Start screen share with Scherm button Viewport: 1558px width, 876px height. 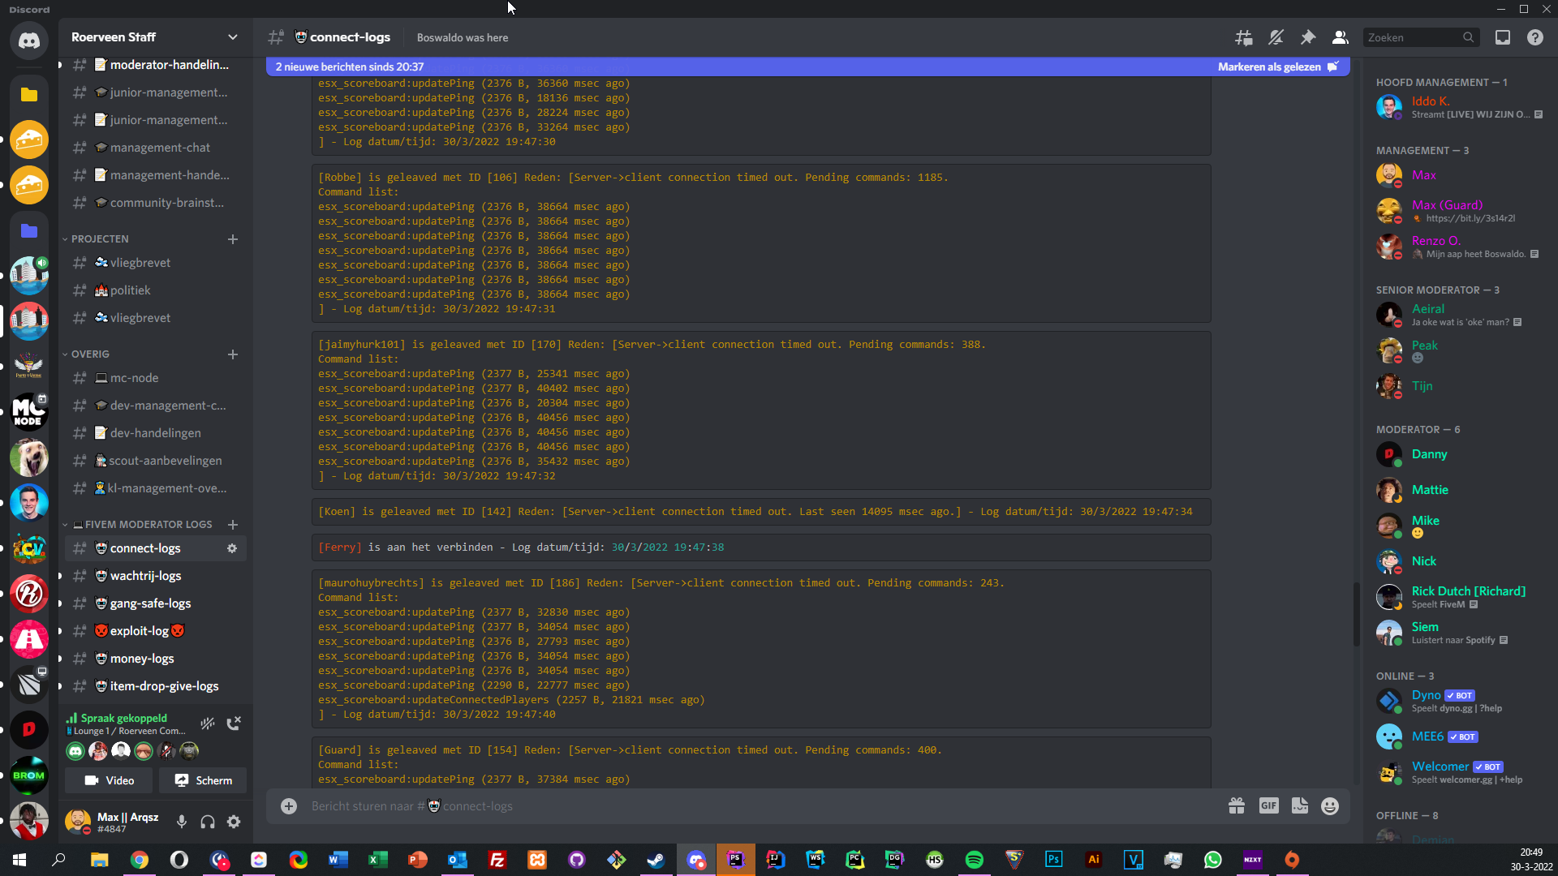pyautogui.click(x=203, y=780)
